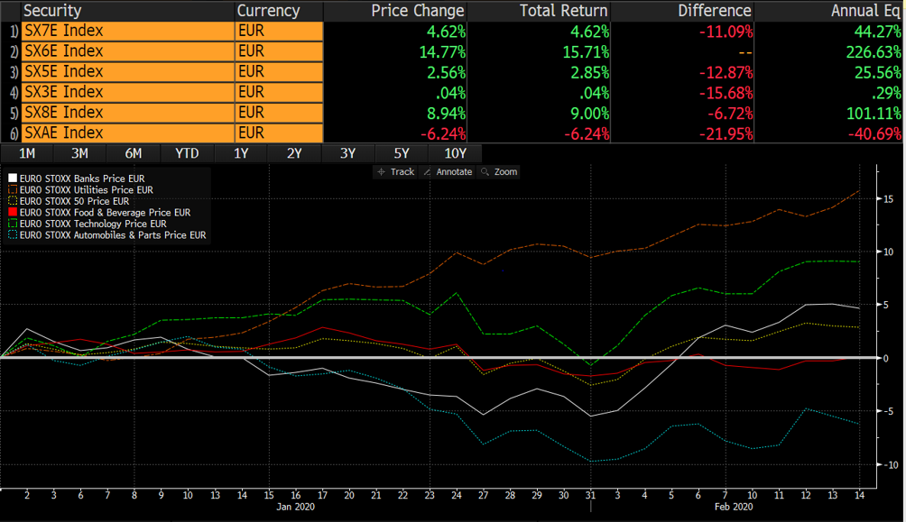The image size is (906, 522).
Task: Select the 5Y time range tab
Action: 401,153
